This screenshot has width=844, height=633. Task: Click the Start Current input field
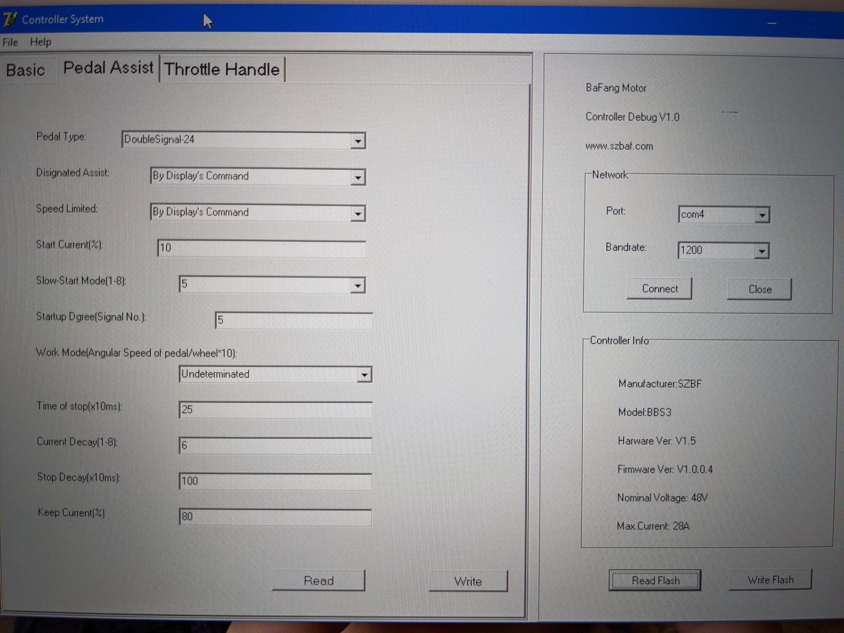click(x=262, y=248)
